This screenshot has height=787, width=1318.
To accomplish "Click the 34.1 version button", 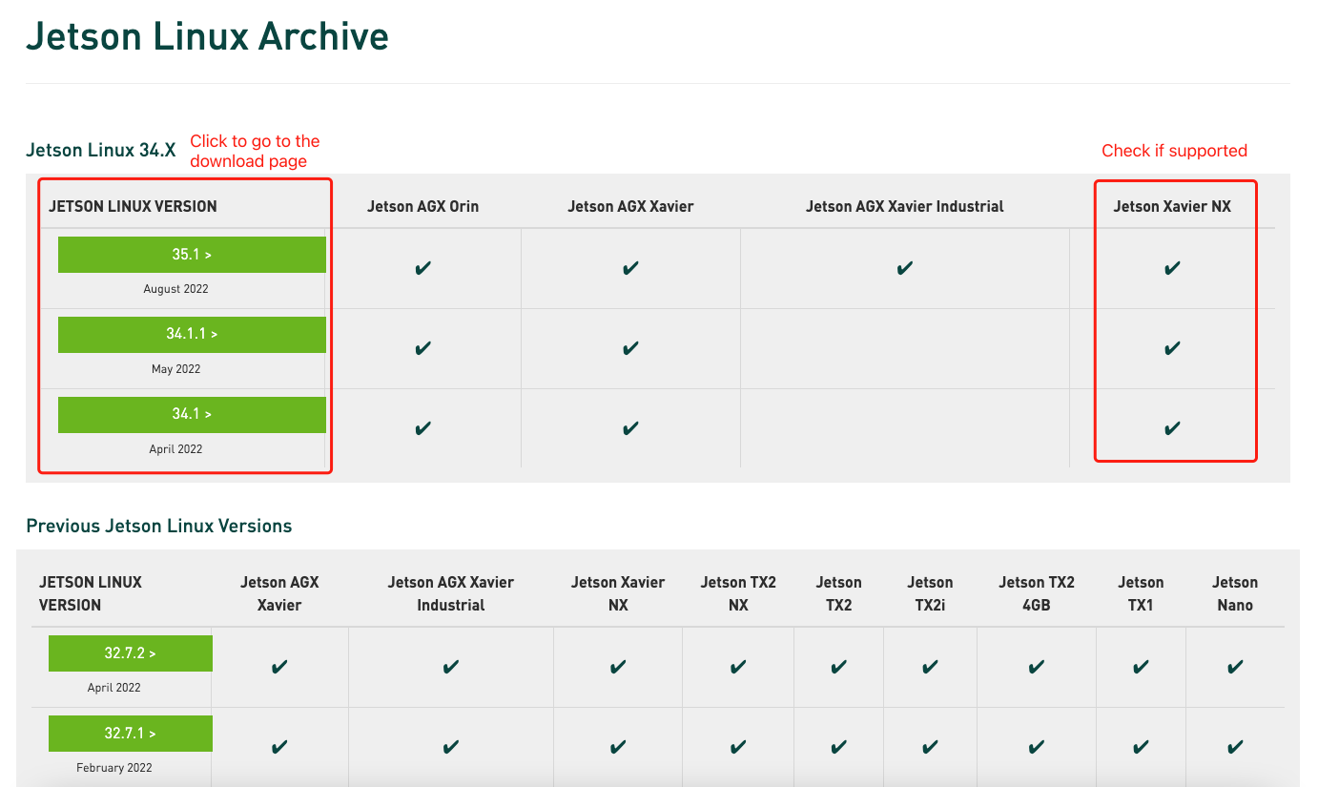I will (x=192, y=415).
